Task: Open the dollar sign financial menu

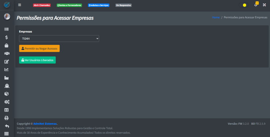Action: click(x=7, y=38)
